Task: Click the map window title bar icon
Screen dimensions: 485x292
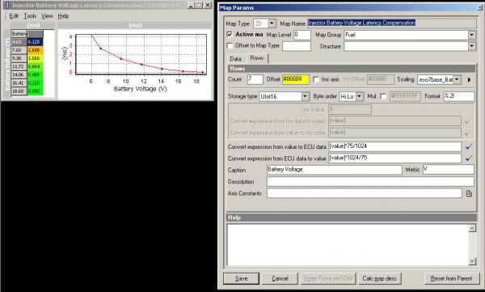Action: (7, 6)
